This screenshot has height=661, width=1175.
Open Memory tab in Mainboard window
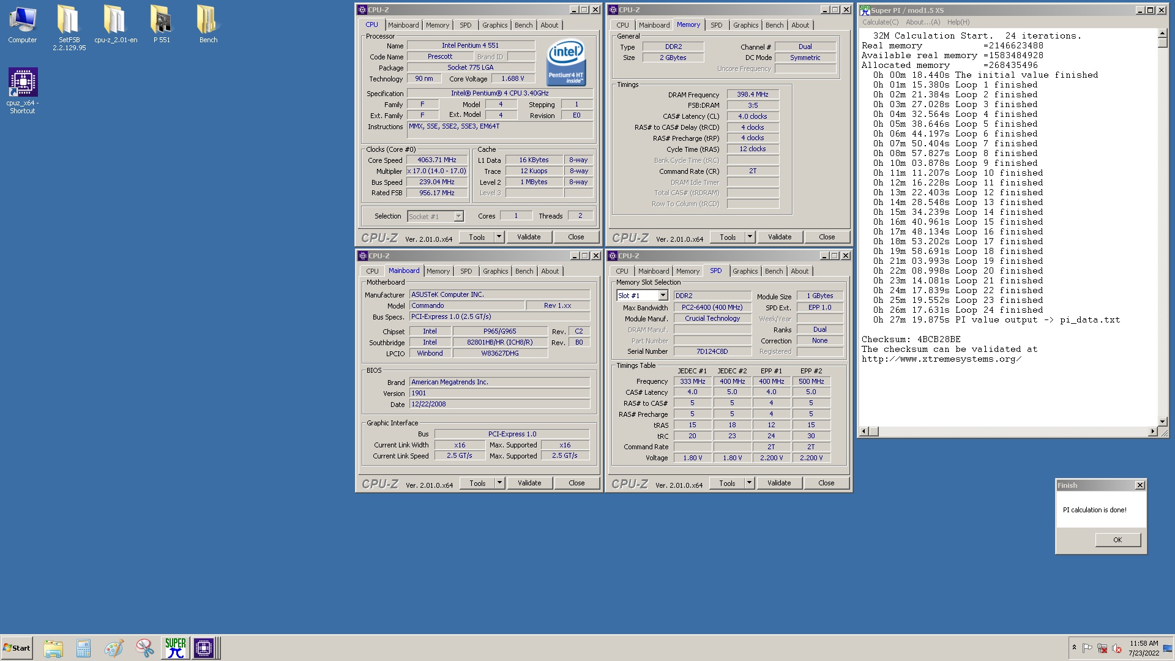[438, 271]
